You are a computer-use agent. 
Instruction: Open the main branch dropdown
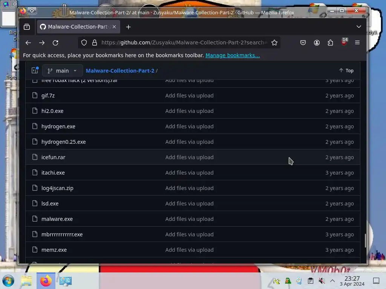(62, 71)
